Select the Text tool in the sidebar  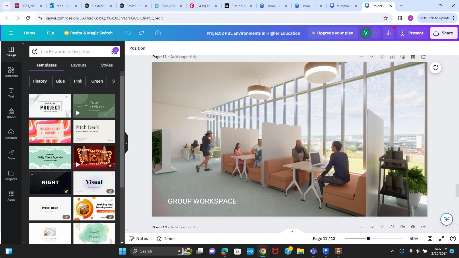point(11,93)
